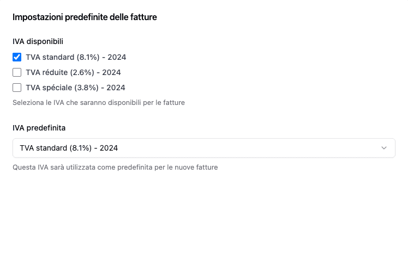
Task: Click the "TVA spéciale (3.8%) - 2024" label text
Action: pos(75,88)
